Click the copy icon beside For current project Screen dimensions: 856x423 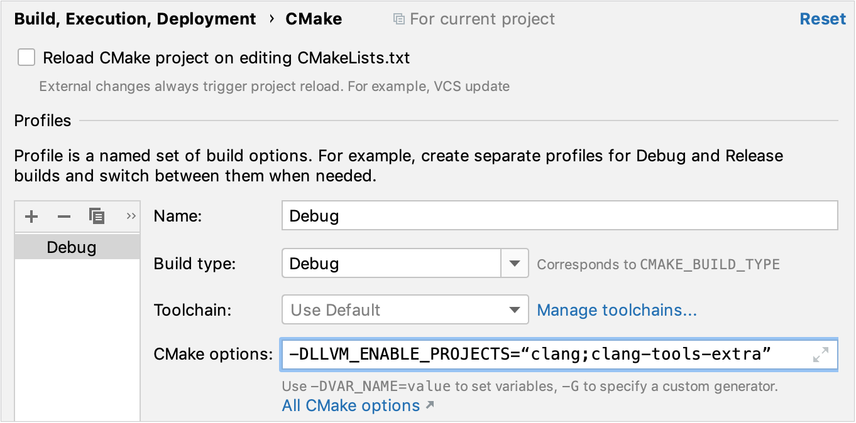(x=401, y=19)
